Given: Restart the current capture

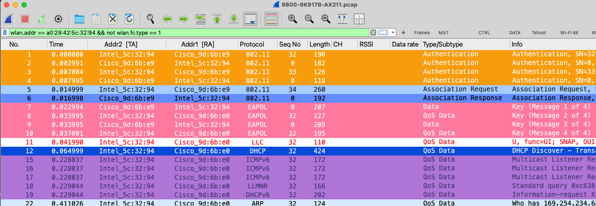Looking at the screenshot, I should point(41,19).
